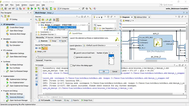Viewport: 189px width, 106px height.
Task: Click the back arrow in Source File Properties
Action: point(36,48)
